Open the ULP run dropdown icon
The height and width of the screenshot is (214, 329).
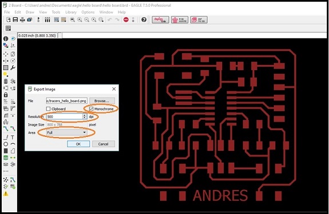pyautogui.click(x=64, y=20)
